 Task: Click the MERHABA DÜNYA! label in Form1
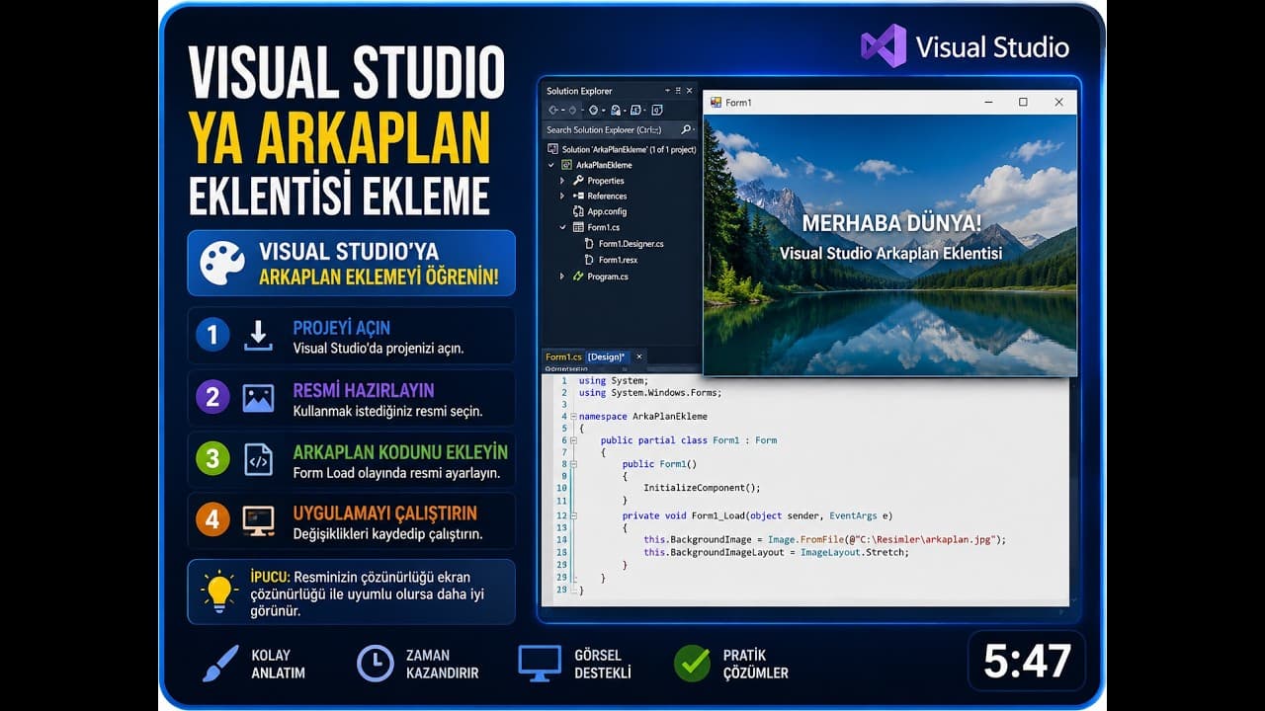891,223
